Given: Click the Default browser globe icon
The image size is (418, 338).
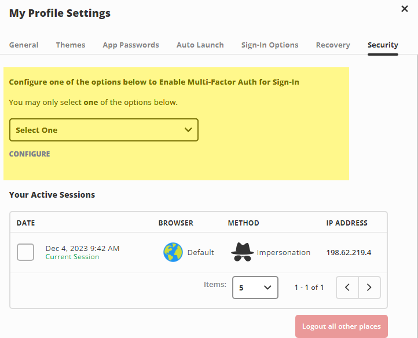Looking at the screenshot, I should click(x=173, y=252).
